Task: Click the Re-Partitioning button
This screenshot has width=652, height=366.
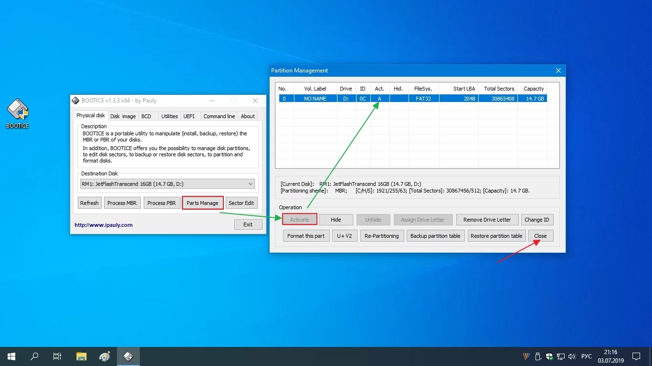Action: tap(382, 236)
